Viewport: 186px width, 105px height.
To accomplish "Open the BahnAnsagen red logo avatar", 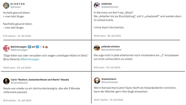I will (x=6, y=48).
